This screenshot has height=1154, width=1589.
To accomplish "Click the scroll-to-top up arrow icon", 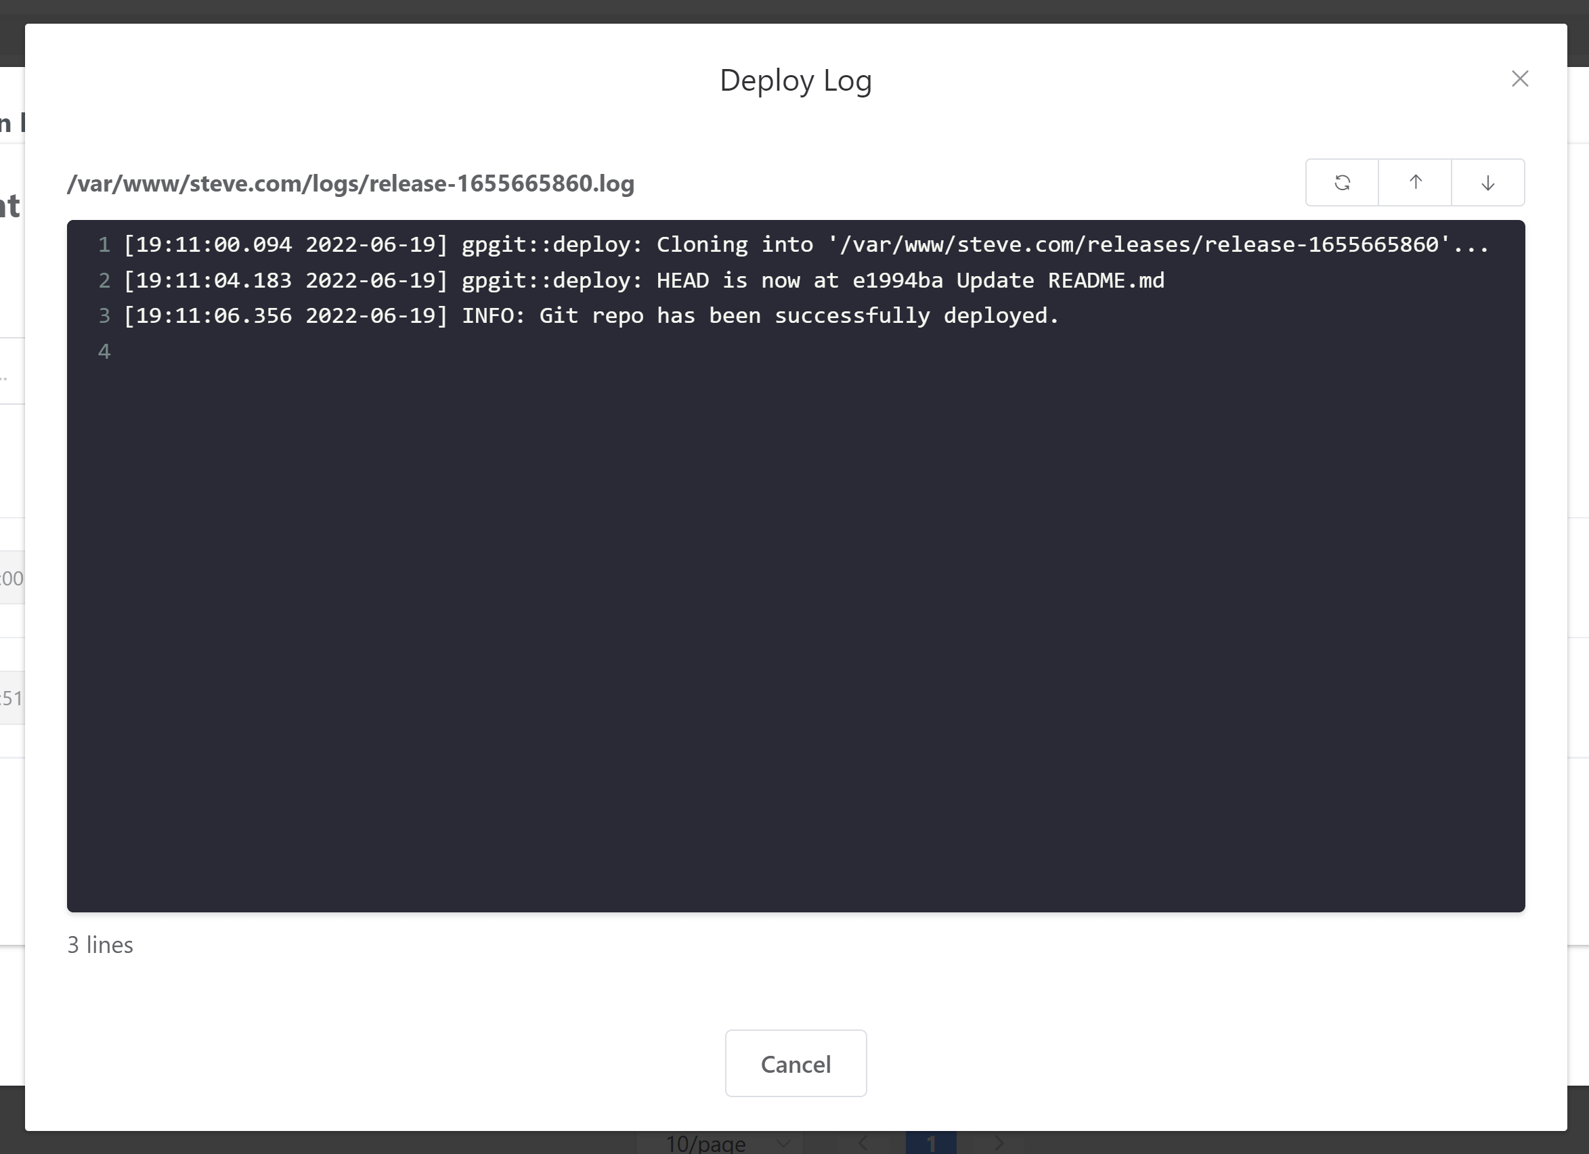I will click(x=1414, y=183).
